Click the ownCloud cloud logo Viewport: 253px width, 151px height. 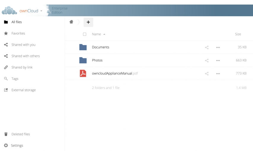tap(9, 11)
